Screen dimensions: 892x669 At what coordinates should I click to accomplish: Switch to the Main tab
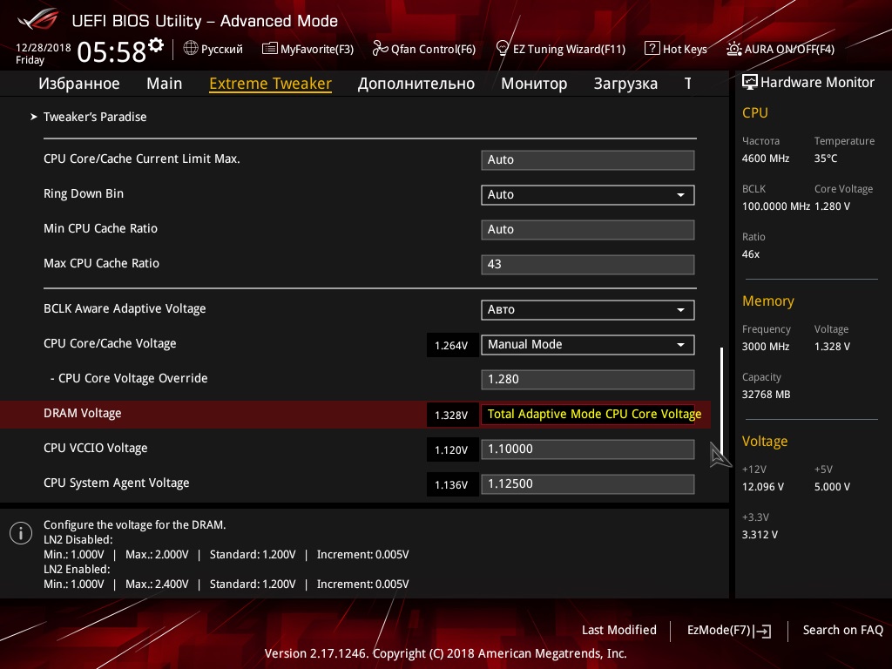coord(165,84)
